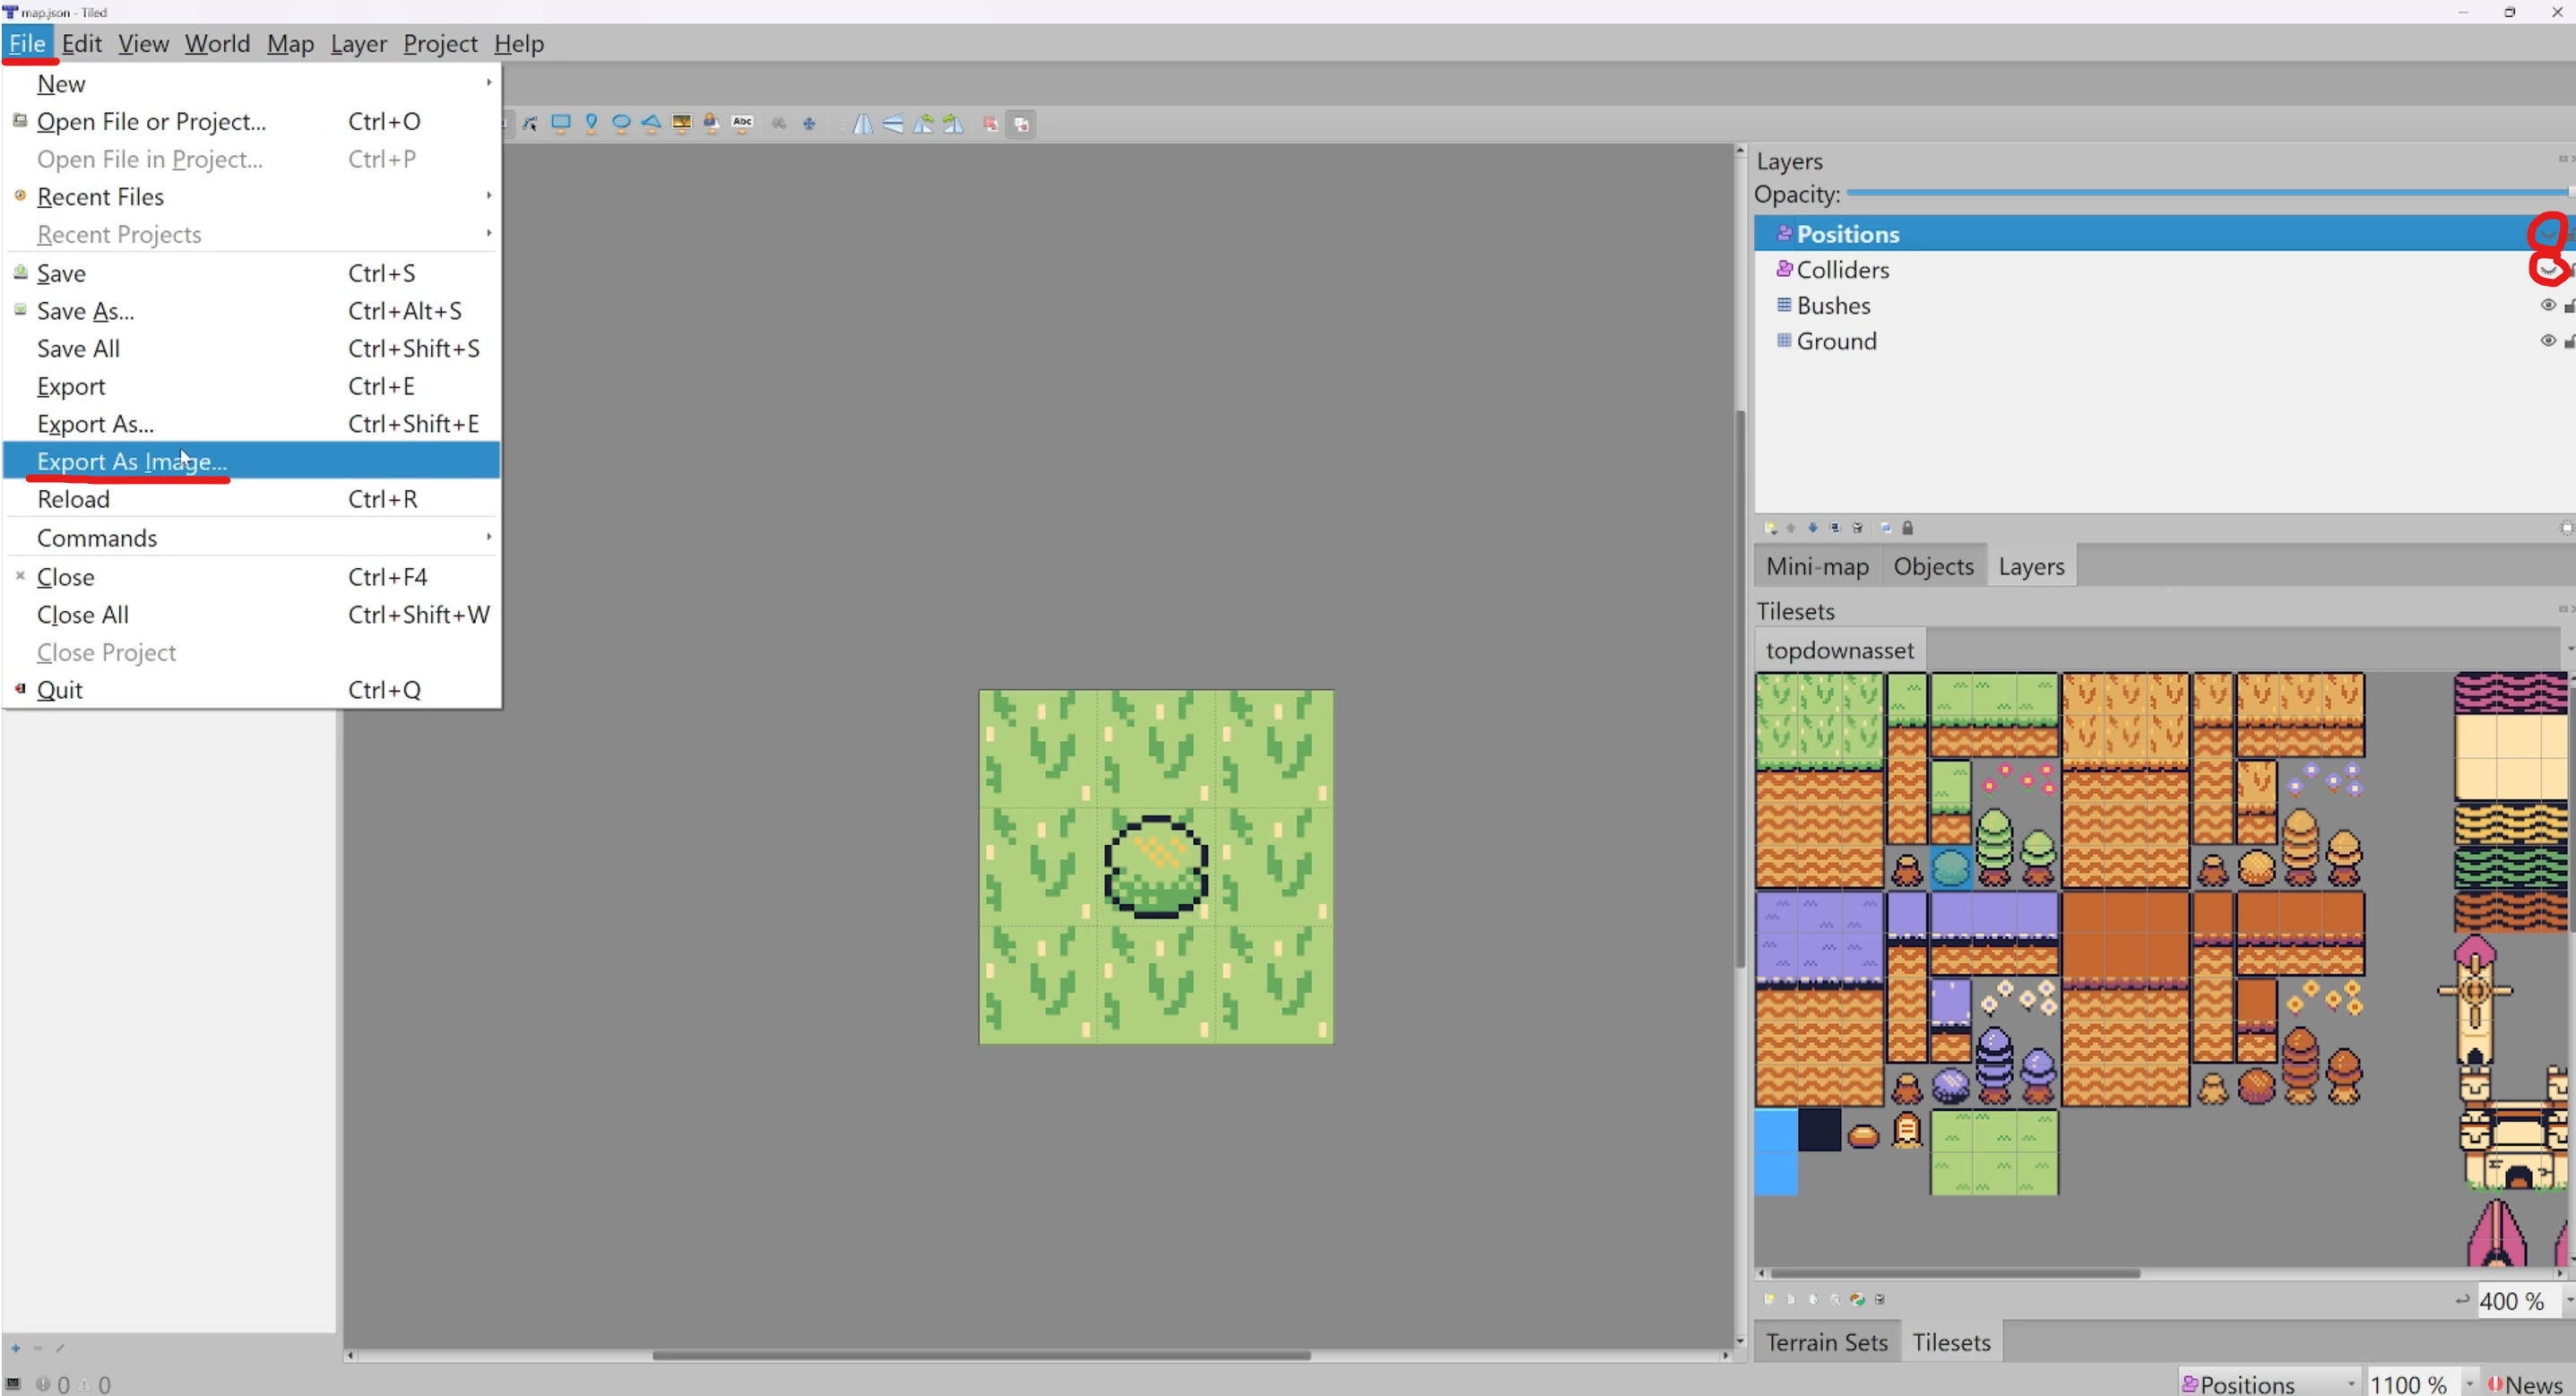Screen dimensions: 2576x1396
Task: Select the Insert Point tool
Action: pos(592,123)
